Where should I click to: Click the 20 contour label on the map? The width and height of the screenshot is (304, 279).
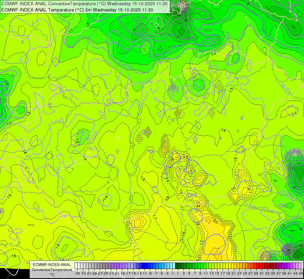coord(216,221)
